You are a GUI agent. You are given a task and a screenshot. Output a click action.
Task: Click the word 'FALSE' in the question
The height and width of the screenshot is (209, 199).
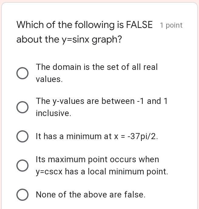[x=139, y=25]
